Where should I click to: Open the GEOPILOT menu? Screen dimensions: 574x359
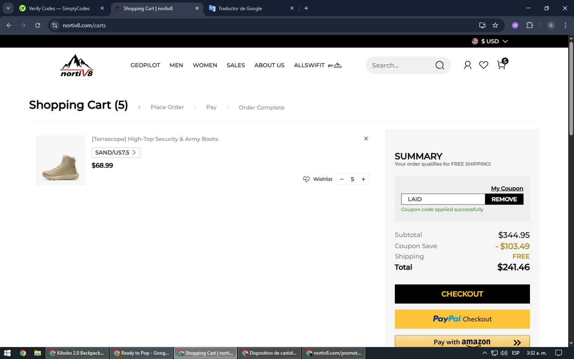click(145, 65)
